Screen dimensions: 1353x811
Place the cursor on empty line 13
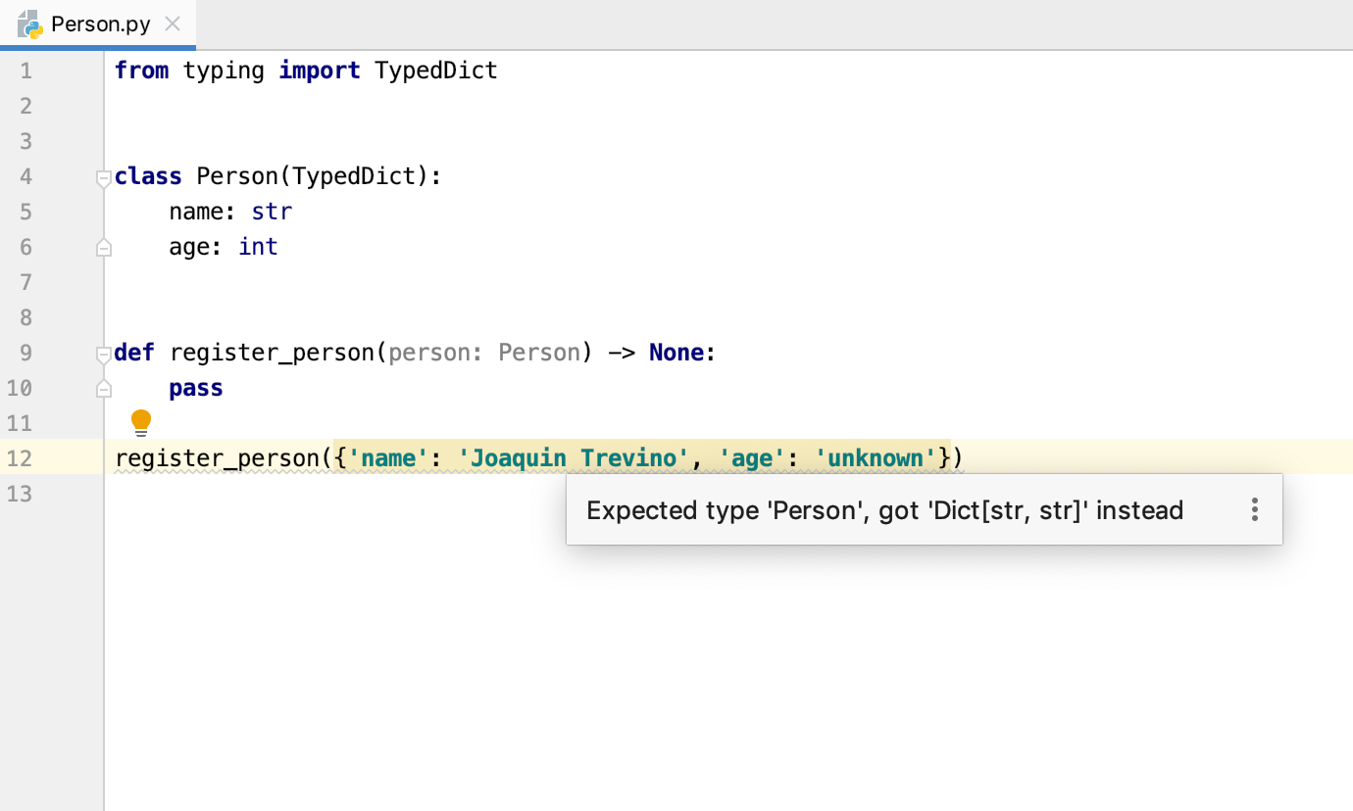(728, 494)
